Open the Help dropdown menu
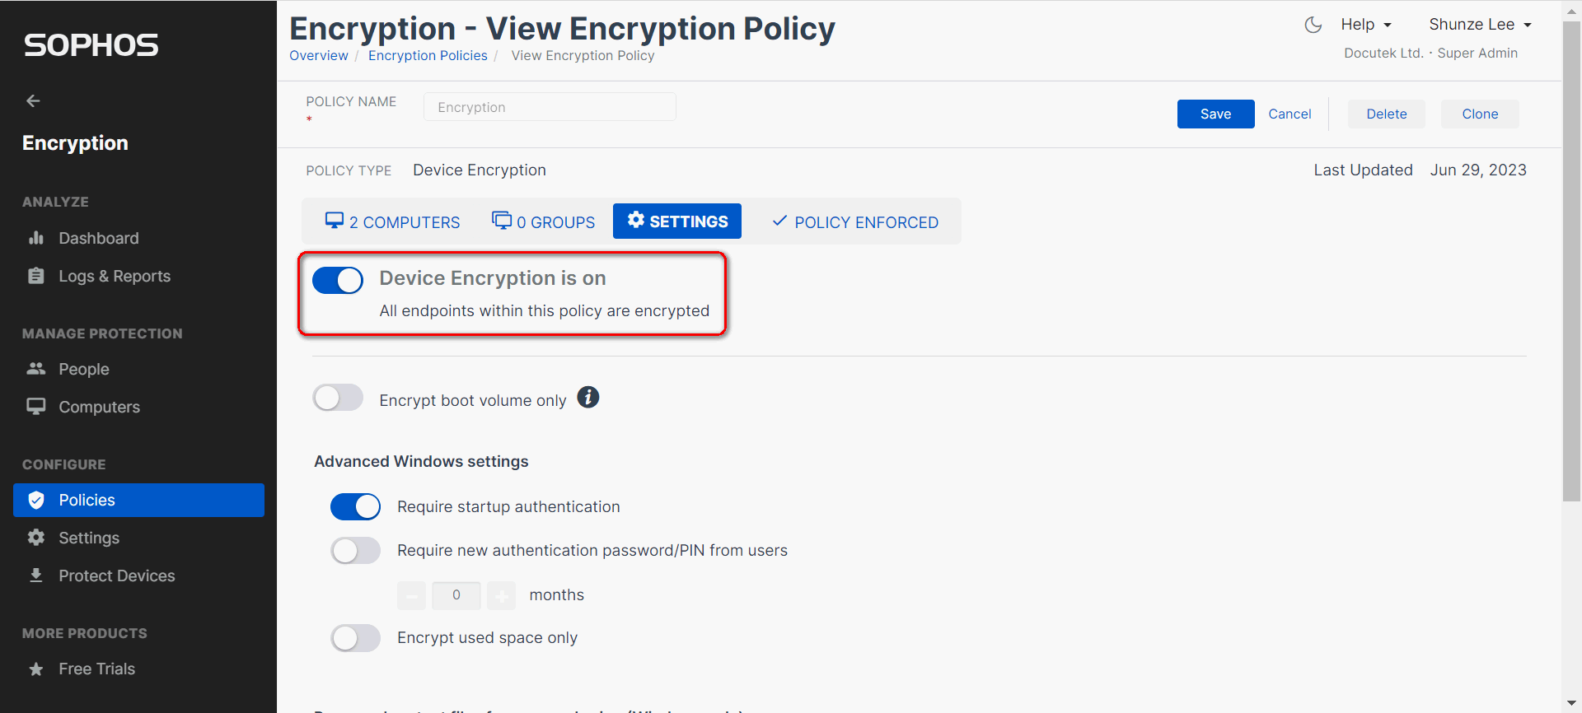Screen dimensions: 1582x713 [1366, 25]
